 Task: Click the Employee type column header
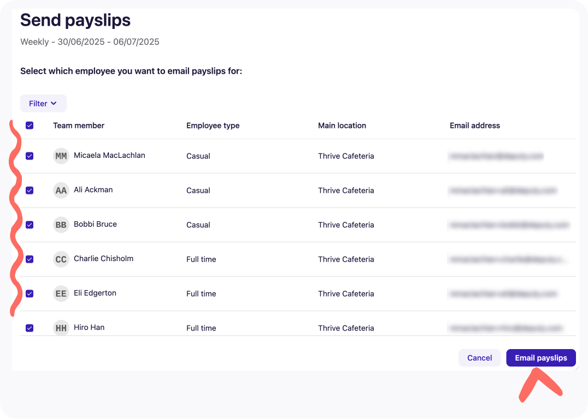pos(213,125)
